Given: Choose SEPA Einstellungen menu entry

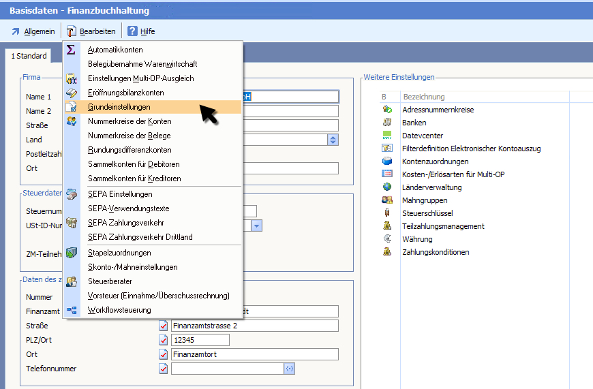Looking at the screenshot, I should [x=120, y=194].
